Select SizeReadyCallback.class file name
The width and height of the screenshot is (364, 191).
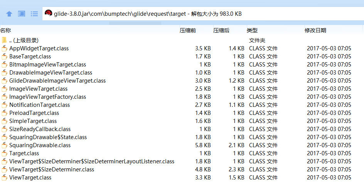[40, 129]
